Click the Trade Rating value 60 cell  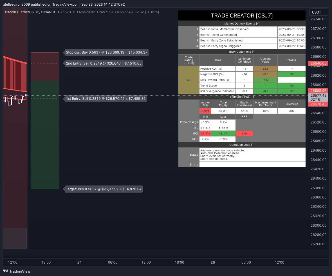[x=189, y=80]
